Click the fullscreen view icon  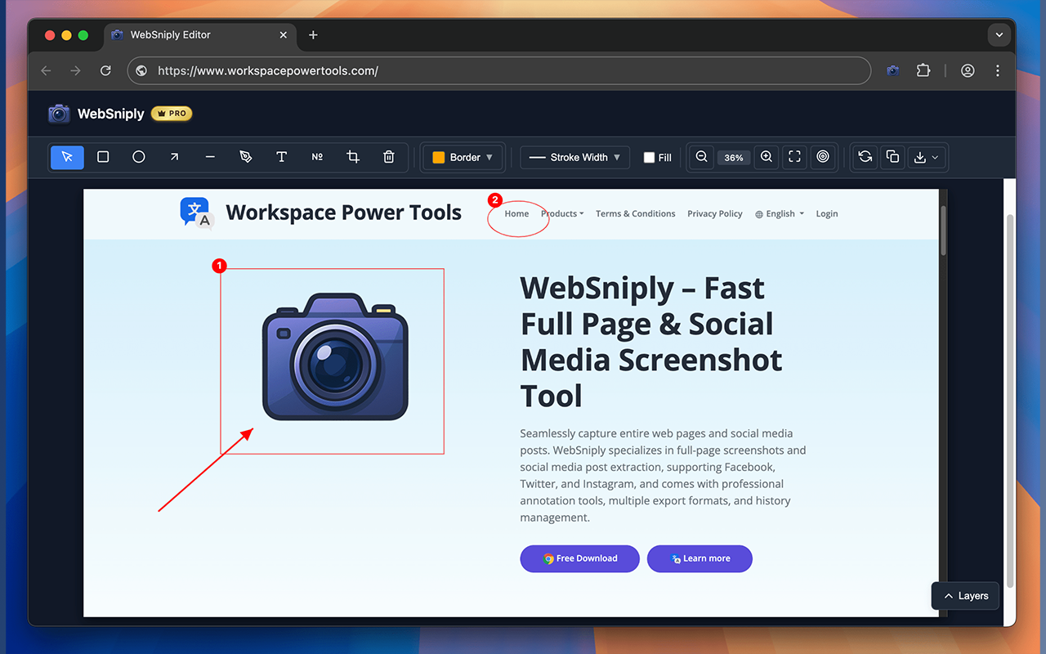(793, 157)
